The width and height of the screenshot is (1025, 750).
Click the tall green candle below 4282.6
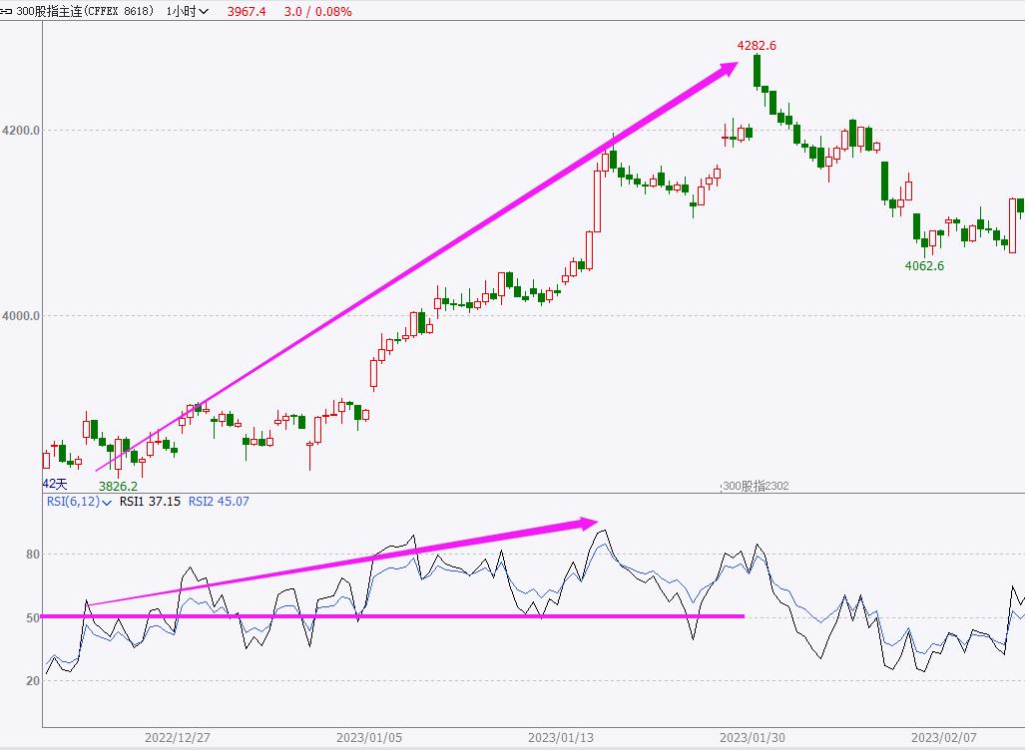point(757,71)
